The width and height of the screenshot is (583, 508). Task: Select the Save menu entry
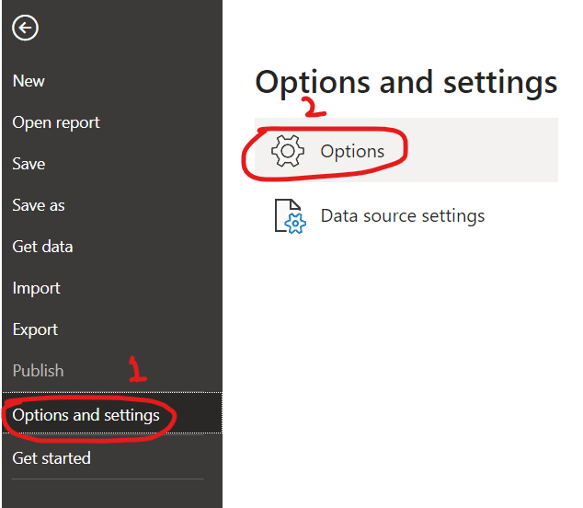(29, 164)
